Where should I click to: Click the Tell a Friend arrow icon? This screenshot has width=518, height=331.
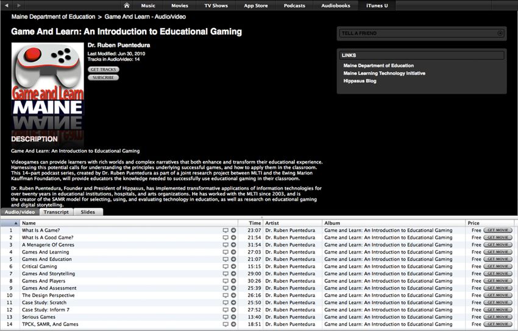pyautogui.click(x=500, y=33)
